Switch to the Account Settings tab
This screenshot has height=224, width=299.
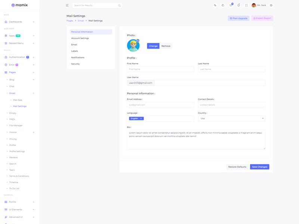pos(80,38)
